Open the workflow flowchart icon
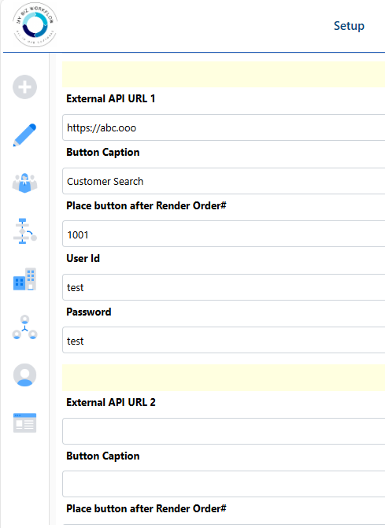 [x=24, y=231]
